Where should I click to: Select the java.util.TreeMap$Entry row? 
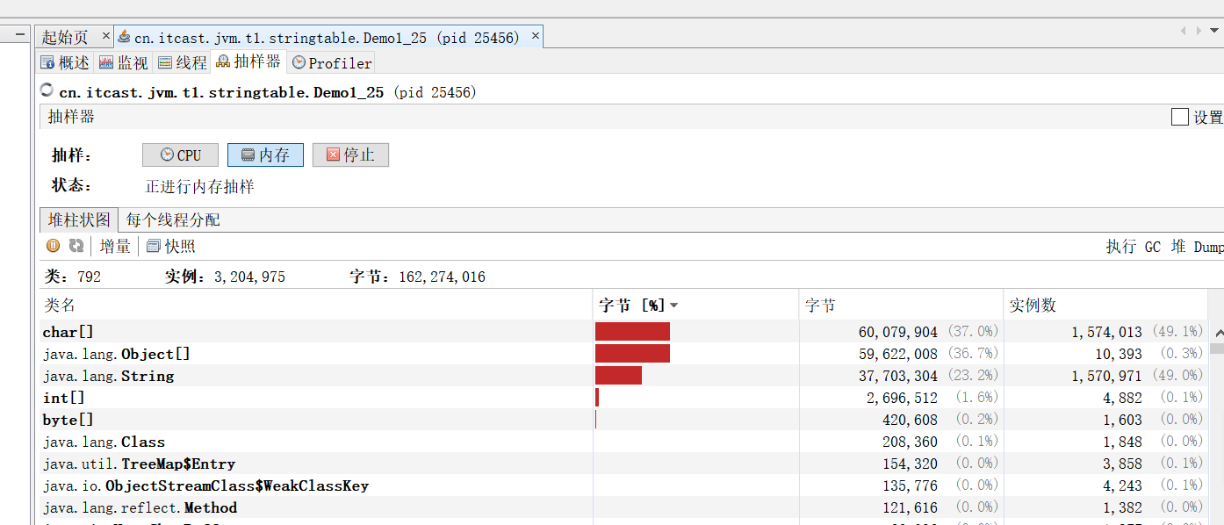(x=623, y=464)
